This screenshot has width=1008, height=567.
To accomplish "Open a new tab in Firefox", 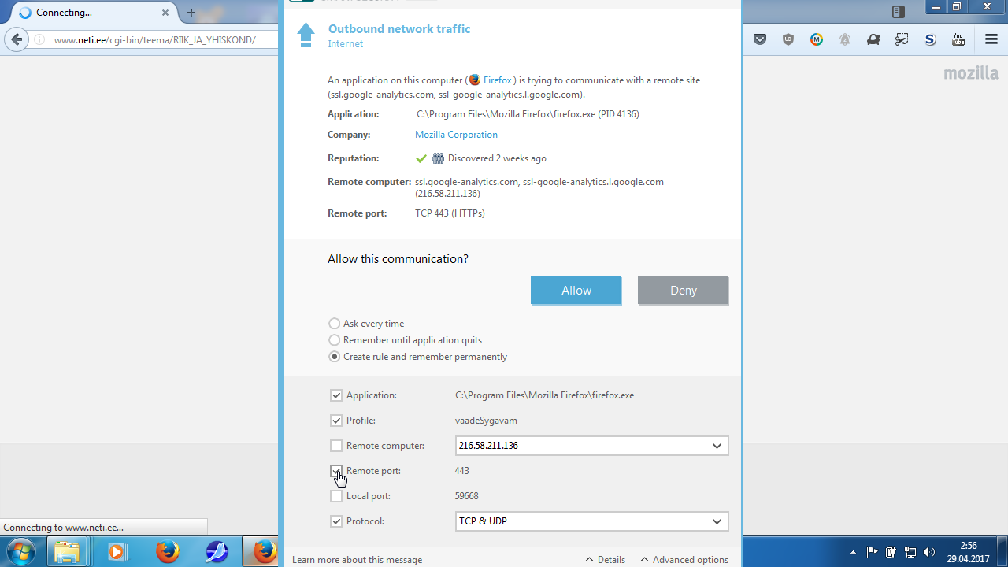I will pos(191,13).
